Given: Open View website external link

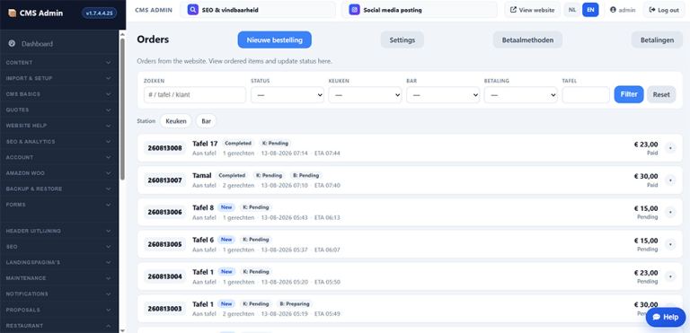Looking at the screenshot, I should pyautogui.click(x=532, y=10).
